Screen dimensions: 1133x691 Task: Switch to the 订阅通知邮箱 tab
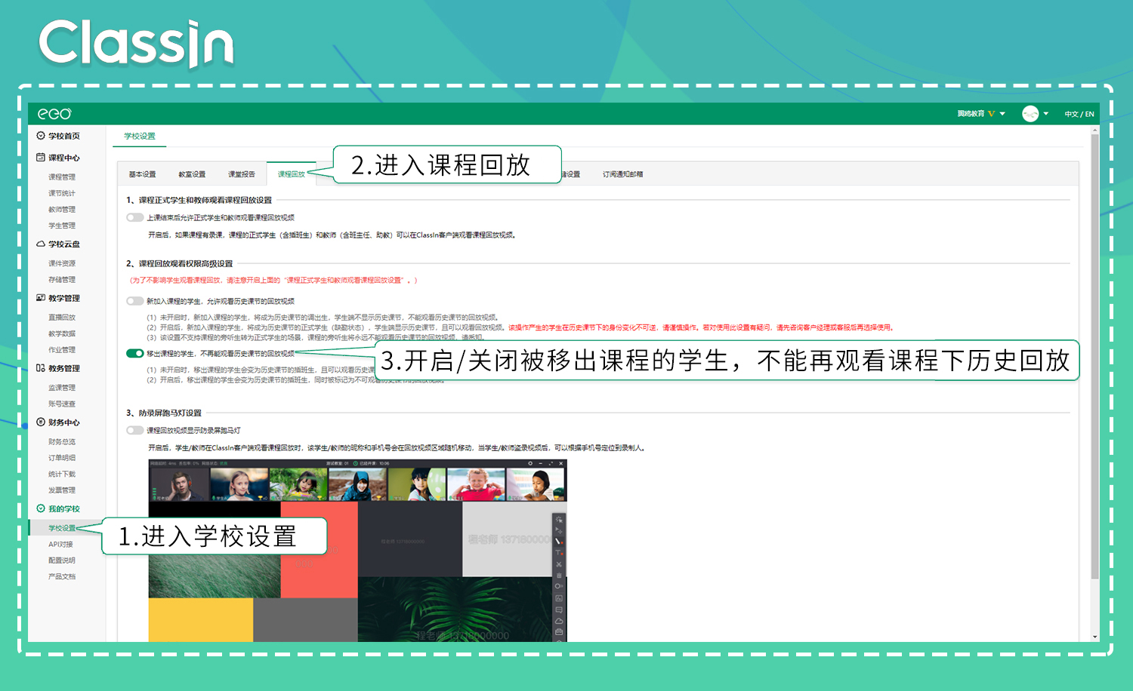pos(623,174)
